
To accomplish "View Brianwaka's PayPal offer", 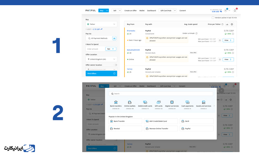I will [228, 40].
